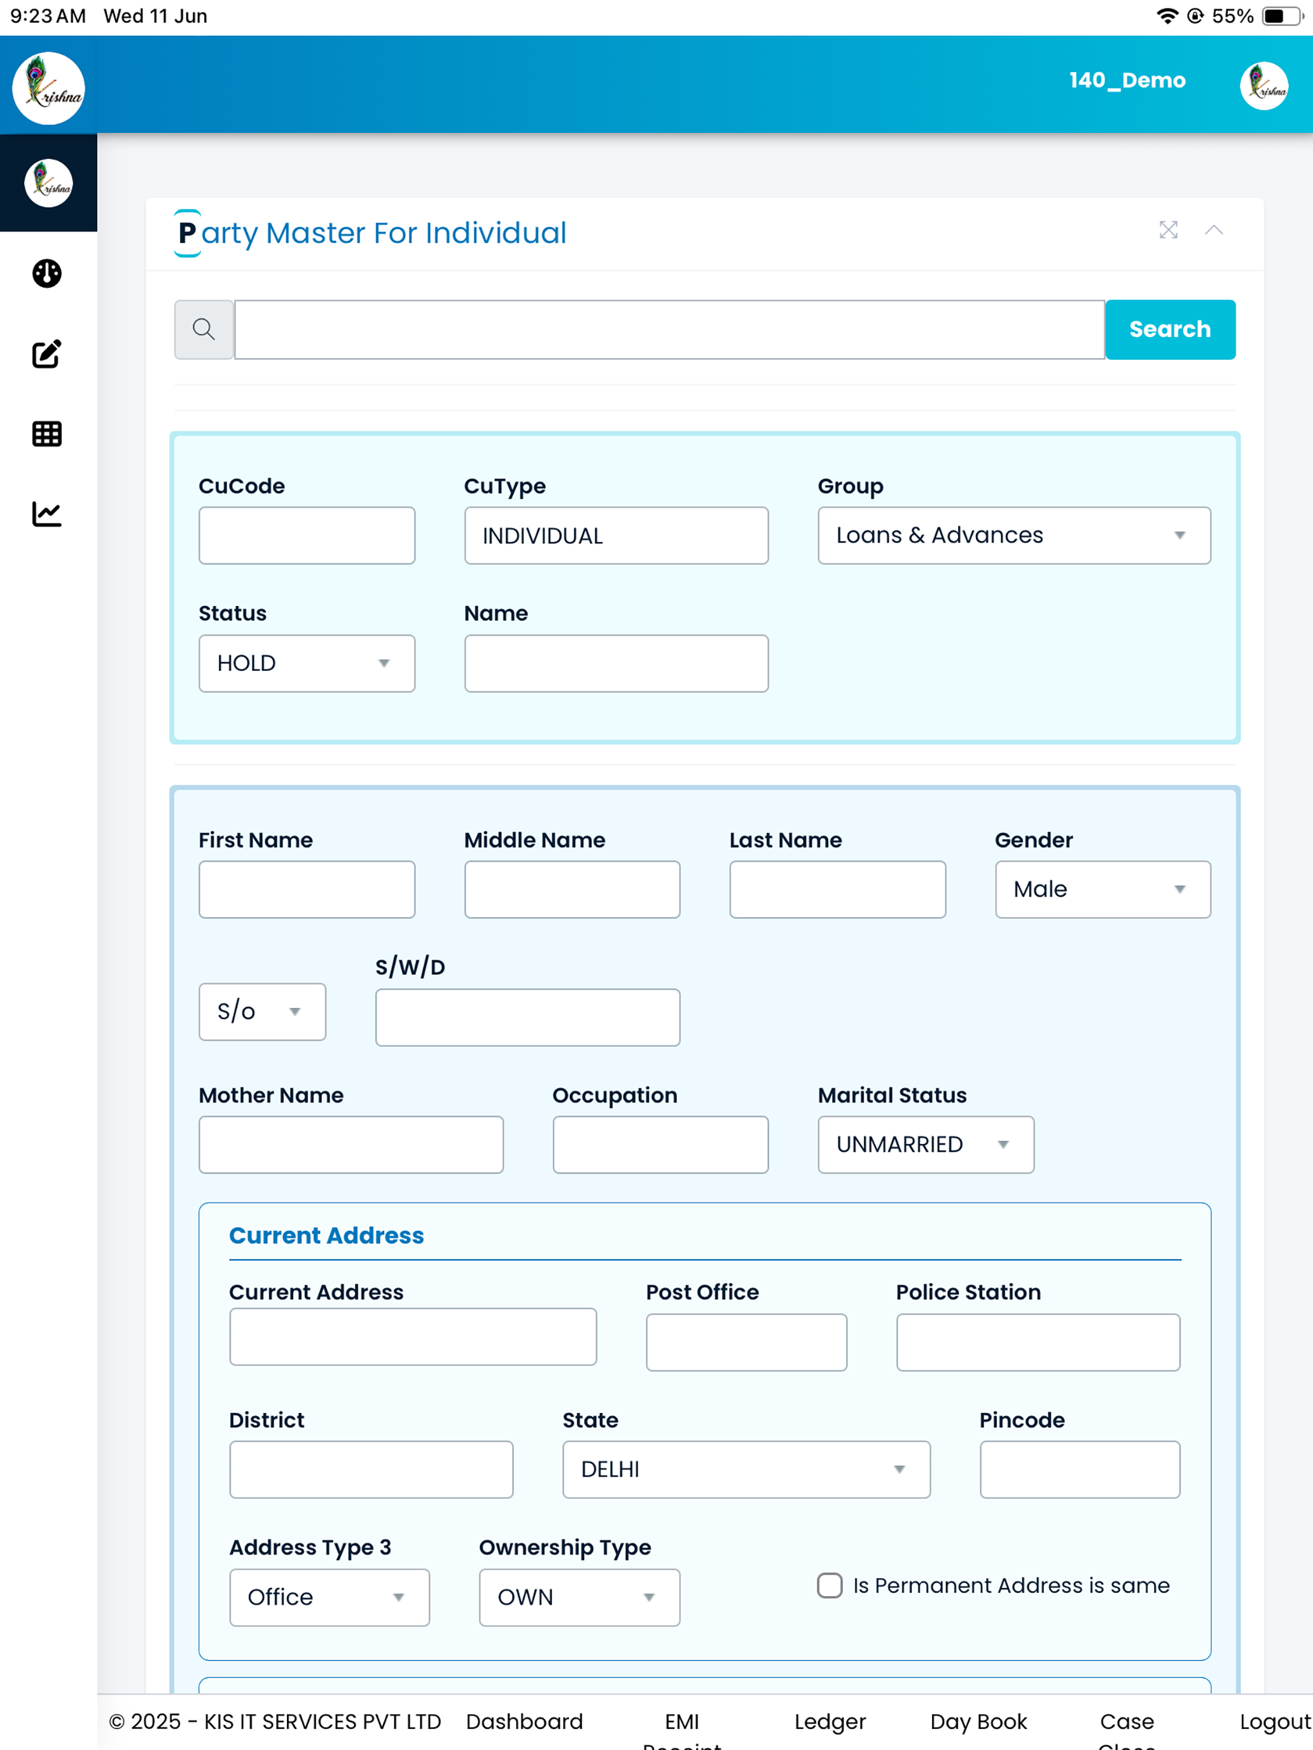The width and height of the screenshot is (1313, 1750).
Task: Collapse the Party Master panel chevron
Action: coord(1214,230)
